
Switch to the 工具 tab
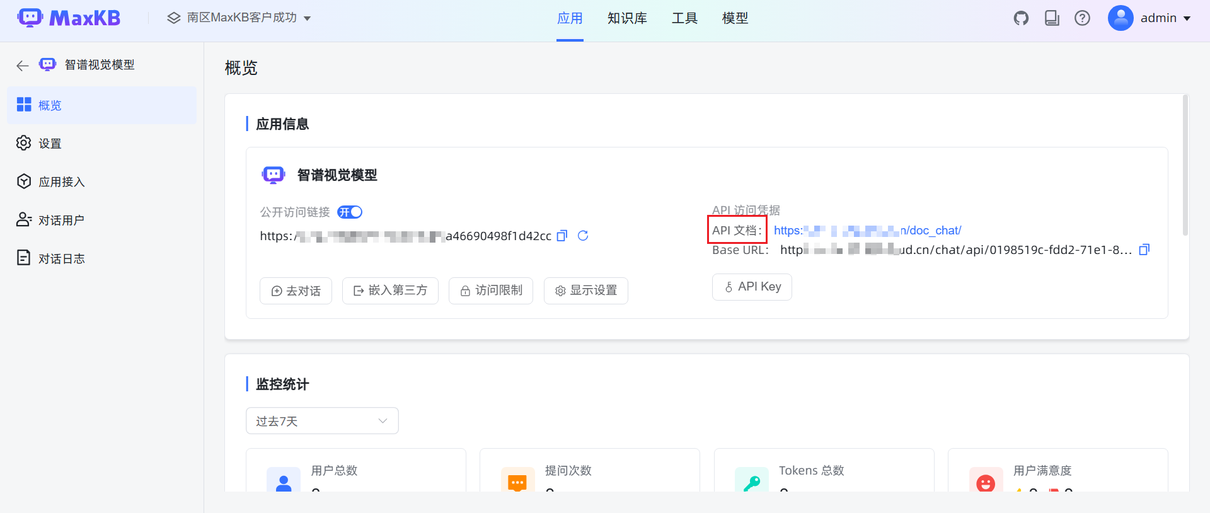point(684,18)
